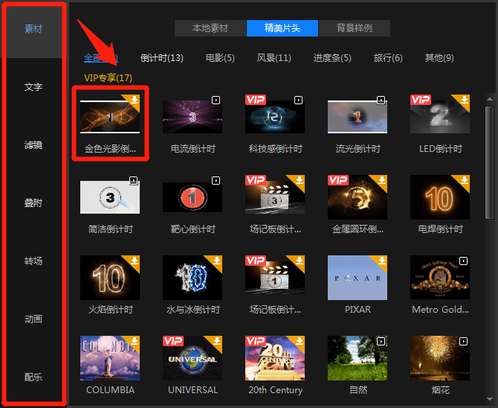Open the 背景样例 tab

(x=355, y=28)
